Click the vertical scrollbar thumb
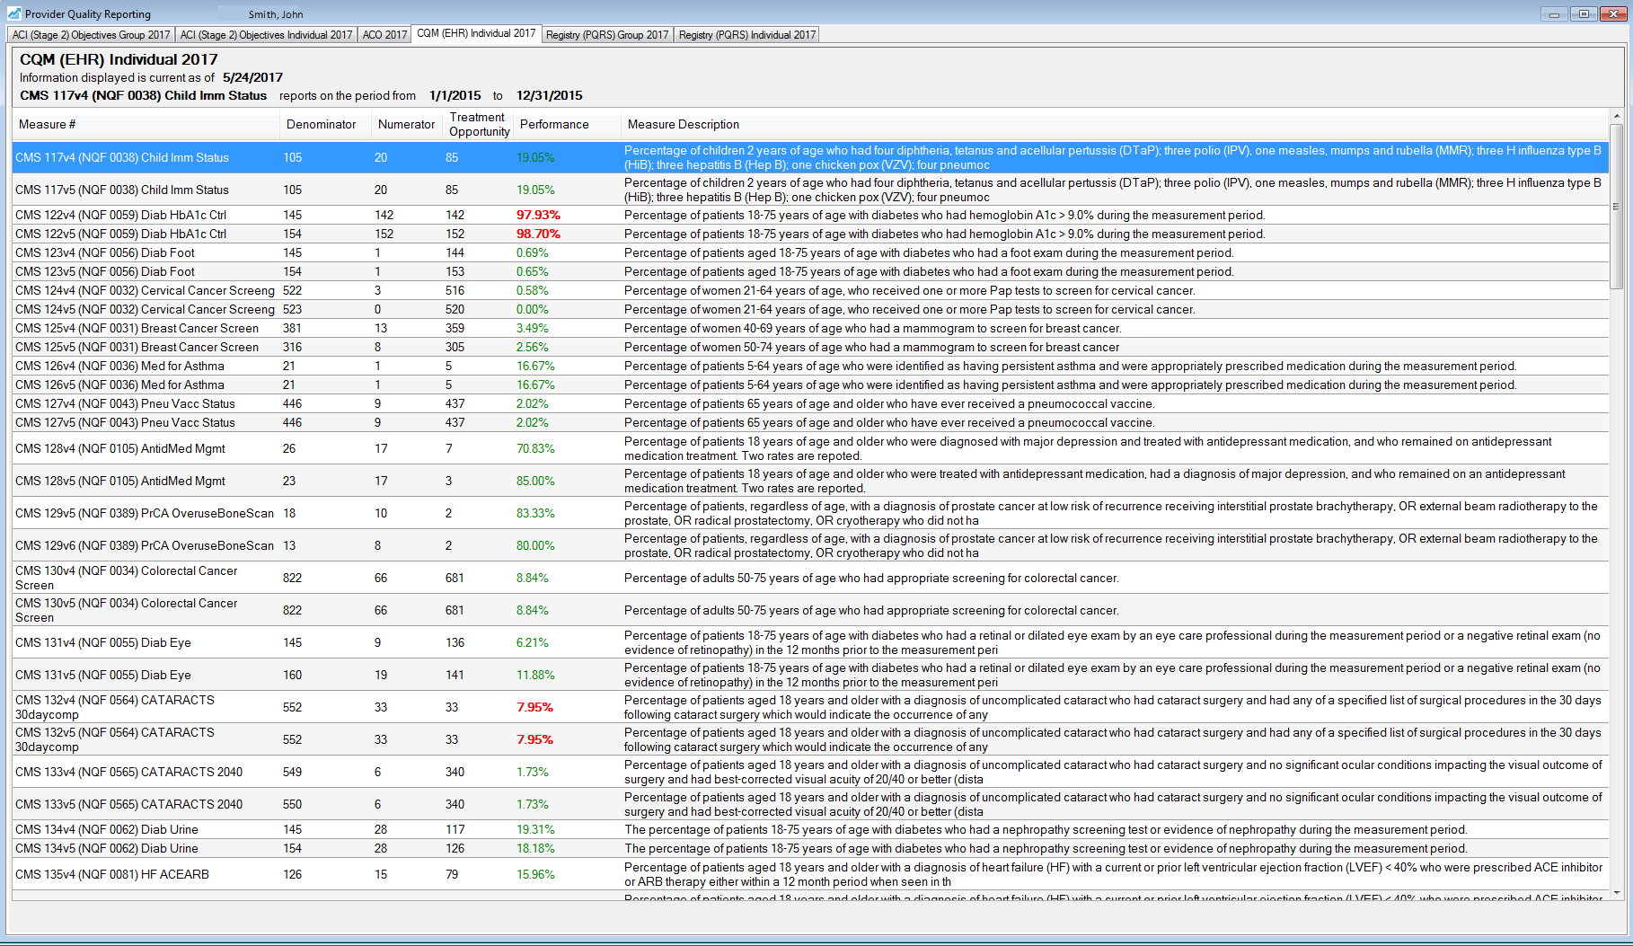 coord(1616,207)
